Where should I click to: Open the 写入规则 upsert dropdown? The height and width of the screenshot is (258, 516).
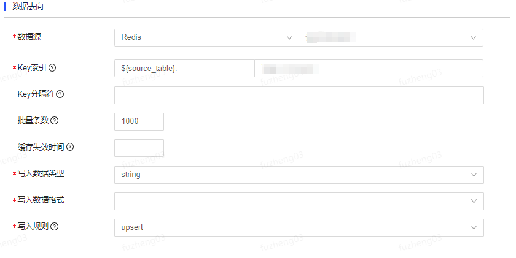pos(299,227)
